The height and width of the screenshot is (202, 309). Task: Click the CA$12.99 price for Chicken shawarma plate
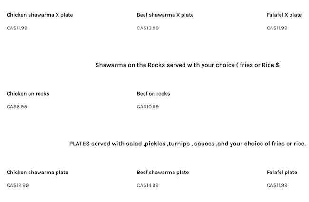pyautogui.click(x=17, y=186)
